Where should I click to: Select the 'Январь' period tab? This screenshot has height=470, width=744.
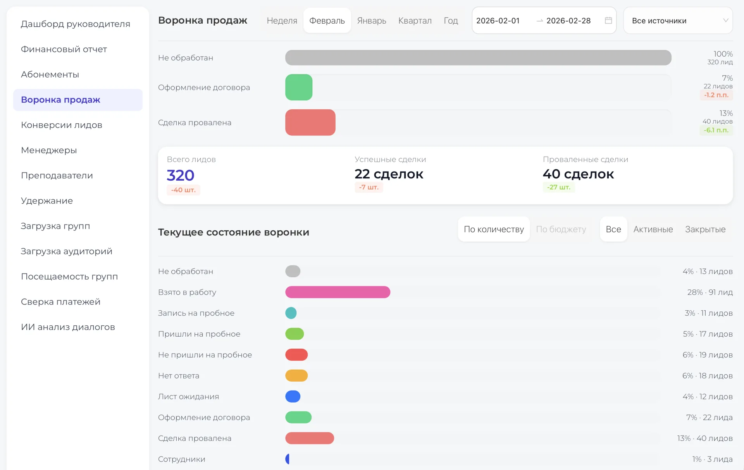(372, 21)
